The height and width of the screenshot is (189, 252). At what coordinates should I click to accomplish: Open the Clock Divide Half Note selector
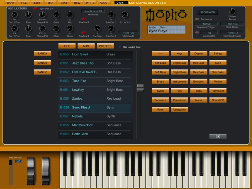232,24
